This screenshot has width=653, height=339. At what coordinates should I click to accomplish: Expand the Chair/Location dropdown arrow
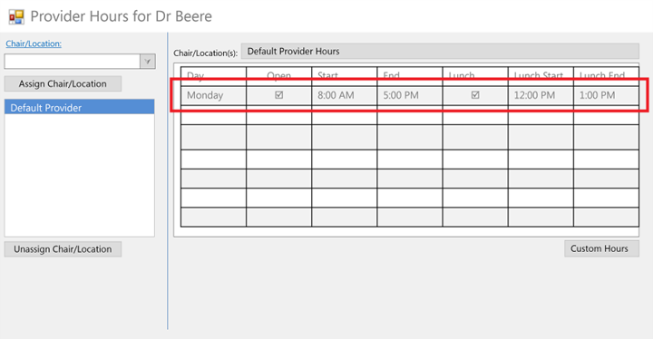(x=148, y=62)
